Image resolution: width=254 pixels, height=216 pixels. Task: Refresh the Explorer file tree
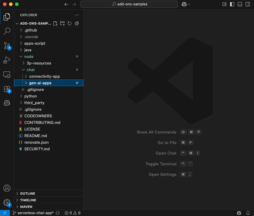pyautogui.click(x=70, y=23)
